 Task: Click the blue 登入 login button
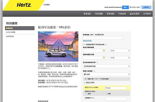point(125,7)
